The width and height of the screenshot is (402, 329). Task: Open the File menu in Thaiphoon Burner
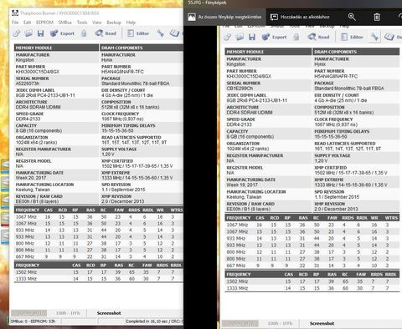point(15,23)
